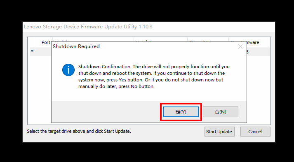Click the Shutdown Required dialog title
This screenshot has height=162, width=294.
[76, 46]
